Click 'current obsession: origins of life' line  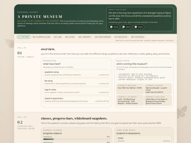coord(134,79)
